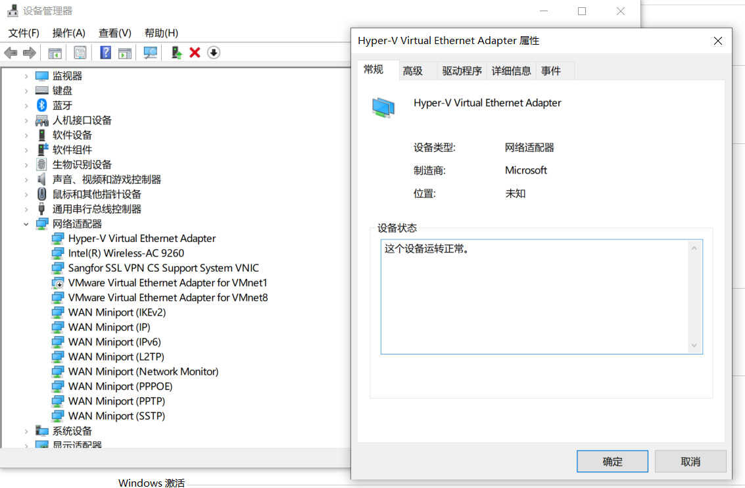Select the Bluetooth 蓝牙 category icon
The width and height of the screenshot is (745, 488).
42,105
